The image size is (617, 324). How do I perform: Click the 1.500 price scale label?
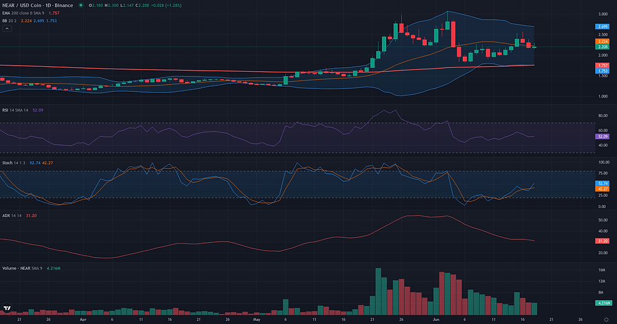603,76
